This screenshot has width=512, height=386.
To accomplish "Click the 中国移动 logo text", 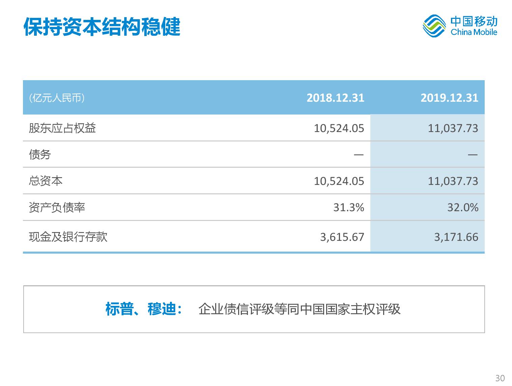I will [x=474, y=22].
